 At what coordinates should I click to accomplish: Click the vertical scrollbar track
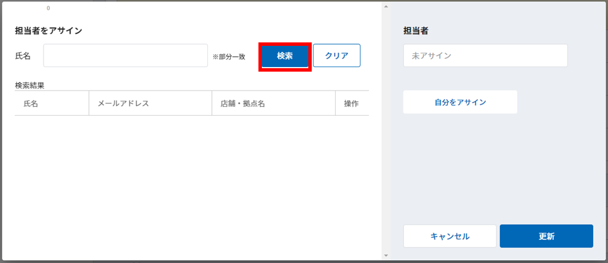pos(386,131)
